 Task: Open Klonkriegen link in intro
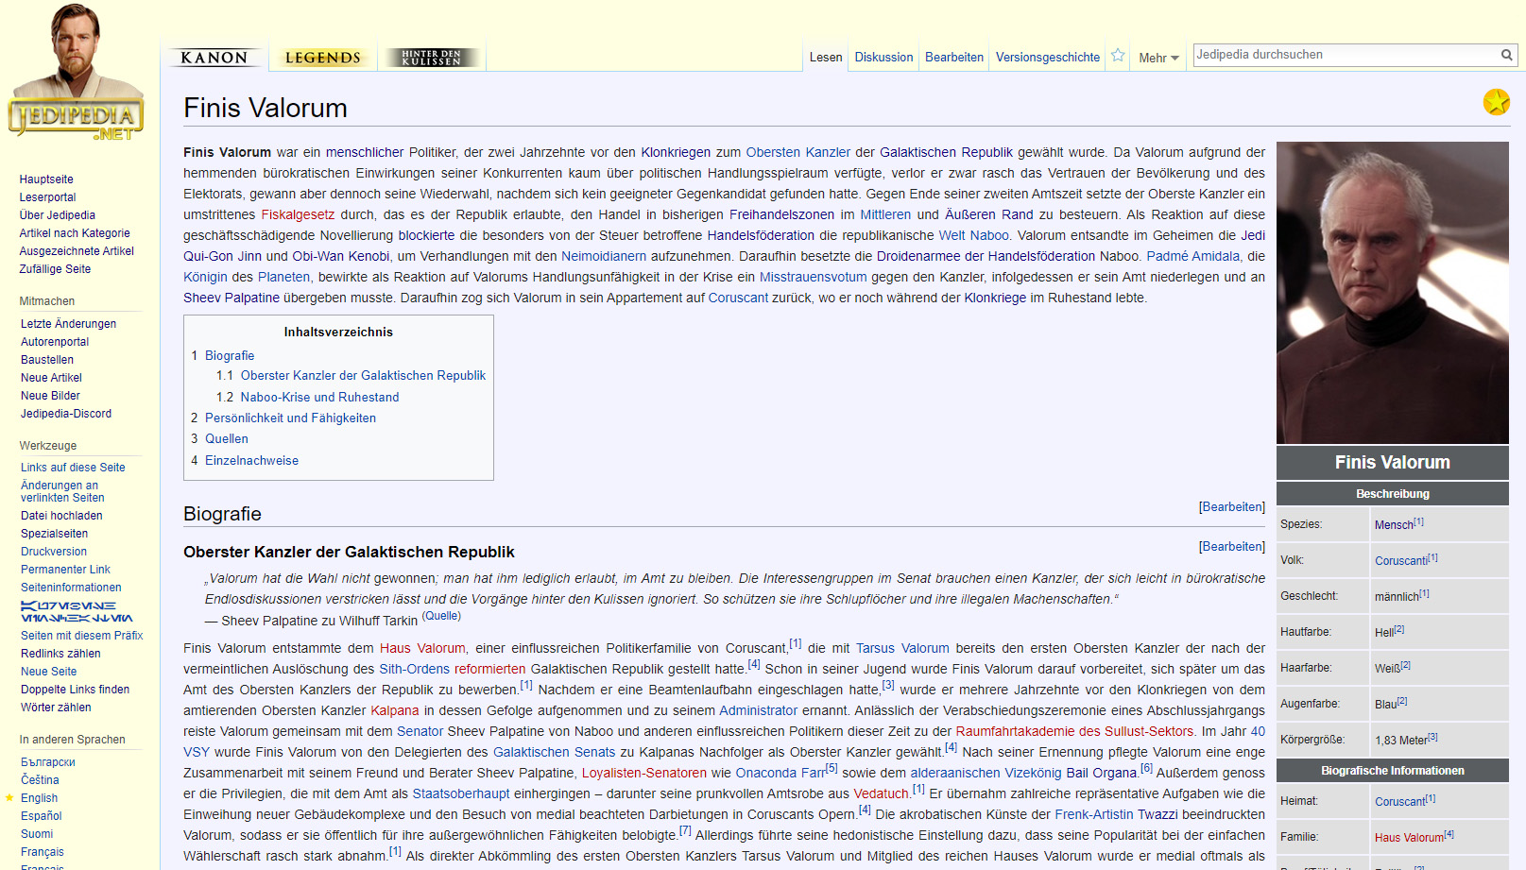676,152
